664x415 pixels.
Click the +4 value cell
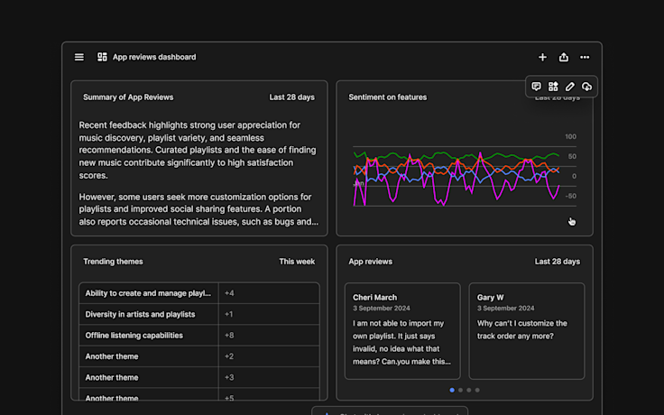tap(269, 293)
